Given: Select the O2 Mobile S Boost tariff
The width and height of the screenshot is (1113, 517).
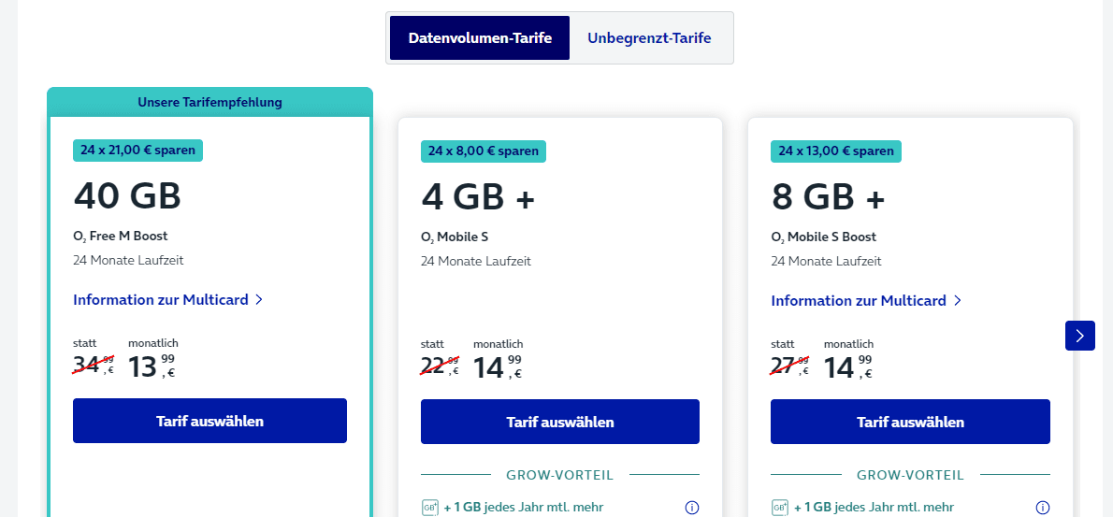Looking at the screenshot, I should [910, 422].
